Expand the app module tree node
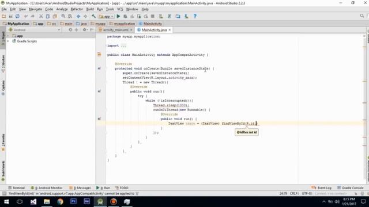 tap(8, 36)
